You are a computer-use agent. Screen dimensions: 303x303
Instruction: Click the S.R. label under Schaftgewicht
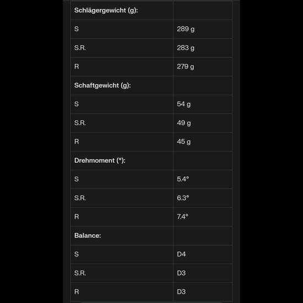pos(80,123)
